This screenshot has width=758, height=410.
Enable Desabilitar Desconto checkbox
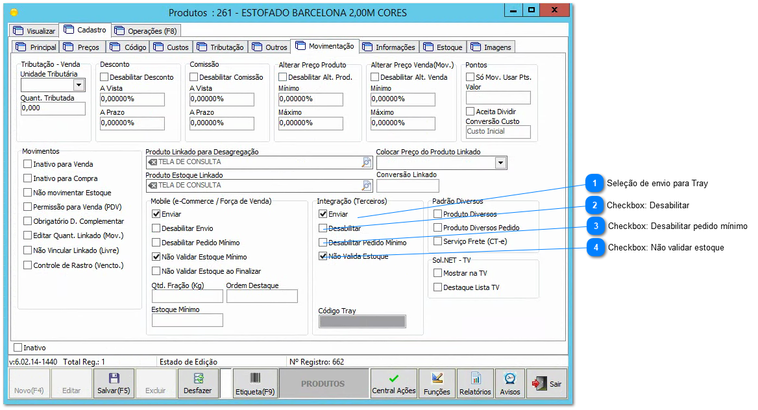click(103, 76)
